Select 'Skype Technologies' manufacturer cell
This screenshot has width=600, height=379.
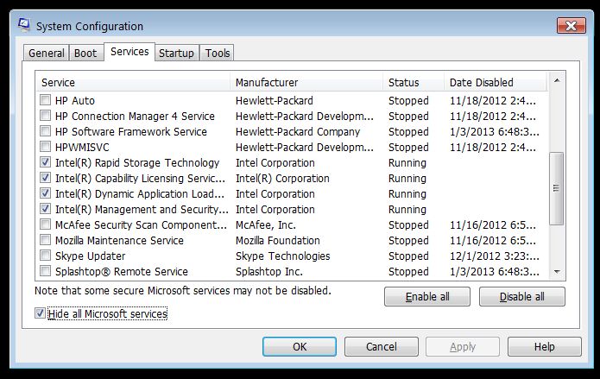(283, 256)
